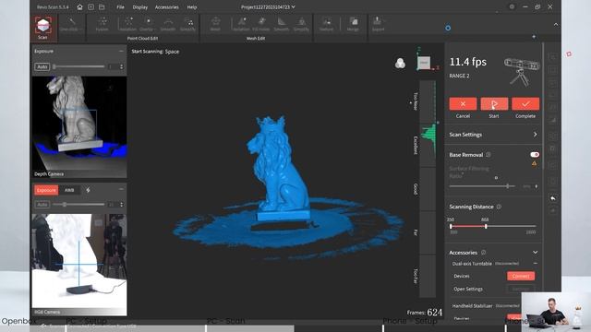Click the undo arrow in right sidebar
The image size is (591, 332).
pos(553,198)
